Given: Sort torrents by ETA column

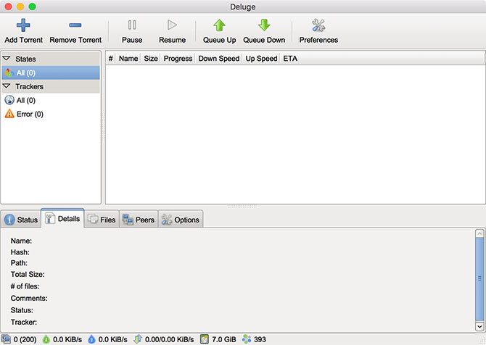Looking at the screenshot, I should 290,58.
